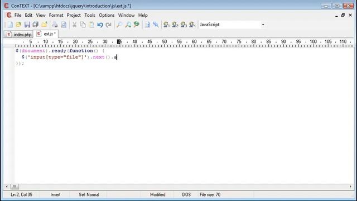Click the ConTEXT logo in the menu bar
Viewport: 357px width, 201px height.
tap(9, 15)
